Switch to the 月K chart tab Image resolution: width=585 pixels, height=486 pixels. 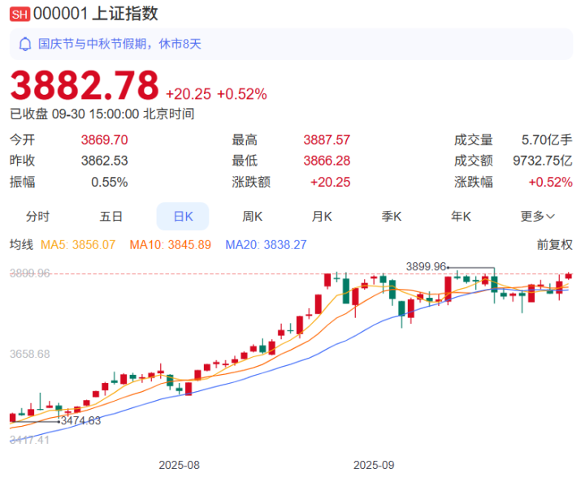tap(322, 216)
